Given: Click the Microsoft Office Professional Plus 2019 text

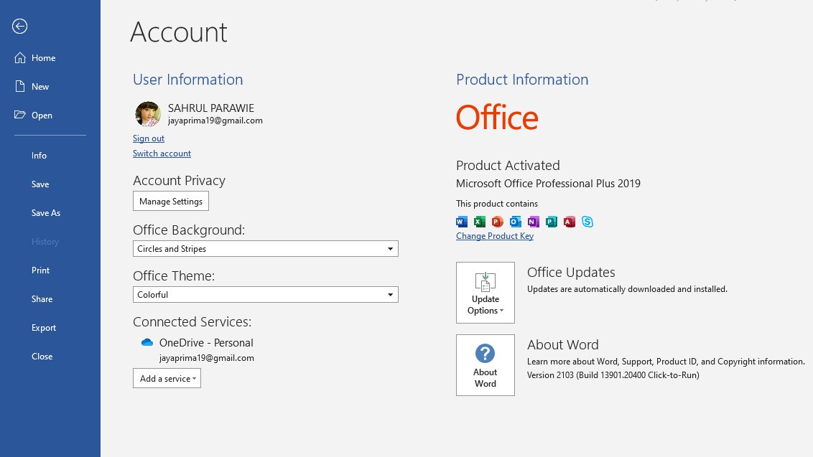Looking at the screenshot, I should (x=548, y=184).
